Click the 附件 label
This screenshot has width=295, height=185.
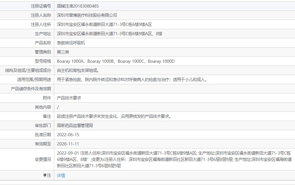[47, 98]
